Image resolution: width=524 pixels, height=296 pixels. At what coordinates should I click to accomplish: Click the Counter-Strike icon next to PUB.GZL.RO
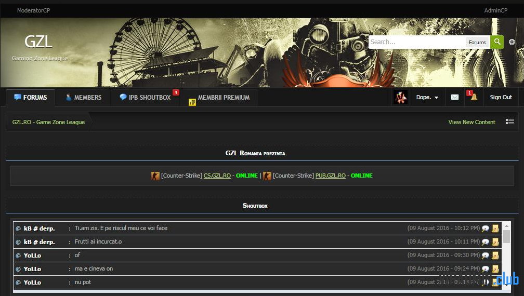pos(267,176)
